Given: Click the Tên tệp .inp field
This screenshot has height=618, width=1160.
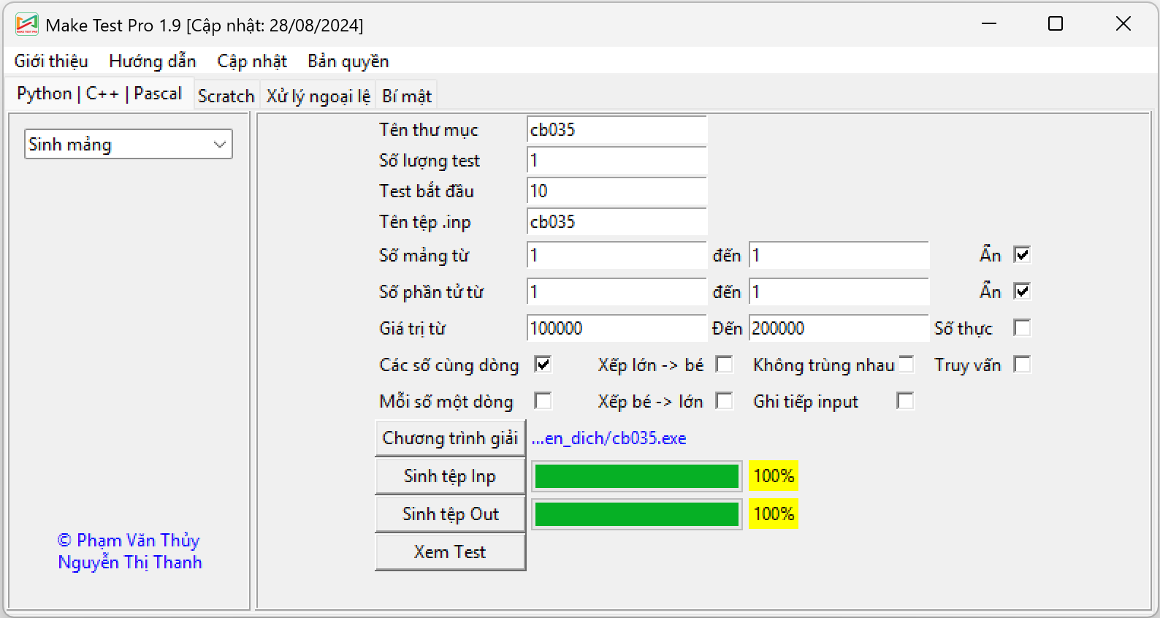Looking at the screenshot, I should point(617,222).
